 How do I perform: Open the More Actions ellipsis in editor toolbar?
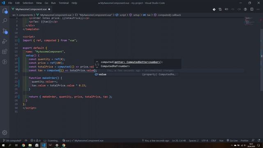pos(258,9)
